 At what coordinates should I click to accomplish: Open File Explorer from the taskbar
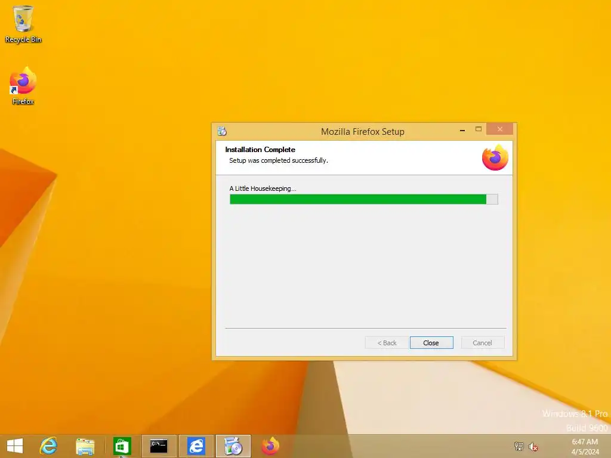[85, 446]
